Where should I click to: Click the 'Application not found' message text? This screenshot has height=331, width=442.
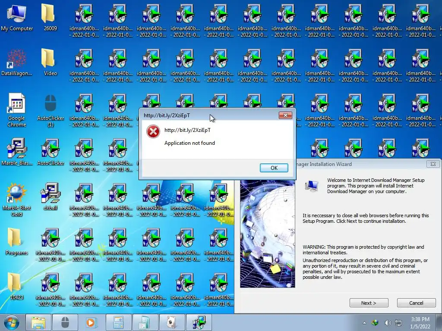(x=190, y=143)
